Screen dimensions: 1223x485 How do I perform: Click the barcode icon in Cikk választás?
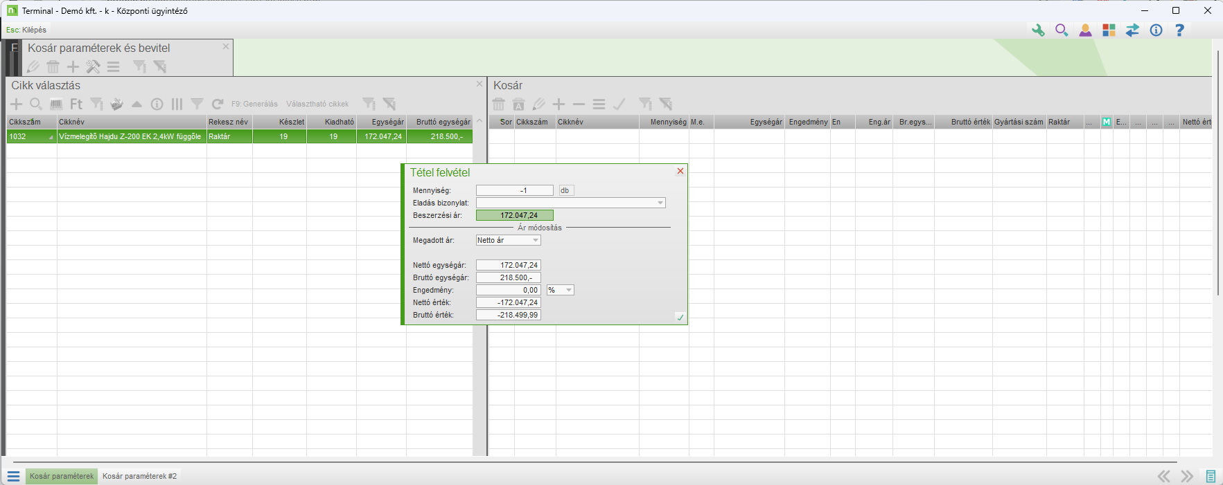click(x=56, y=104)
